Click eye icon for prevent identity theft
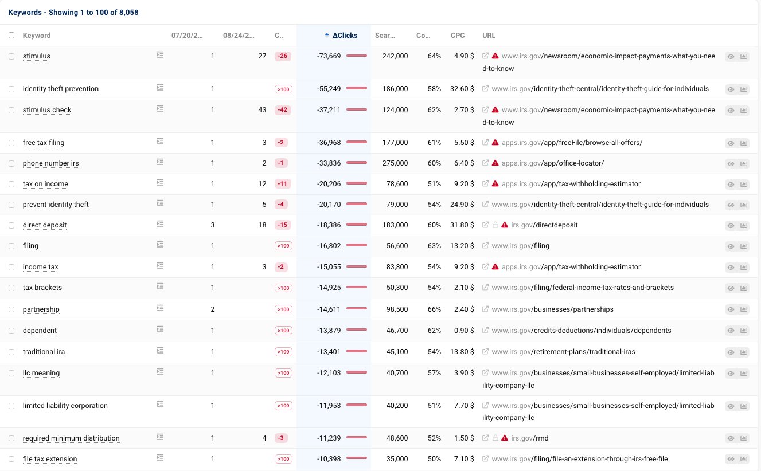The height and width of the screenshot is (471, 761). pyautogui.click(x=731, y=205)
